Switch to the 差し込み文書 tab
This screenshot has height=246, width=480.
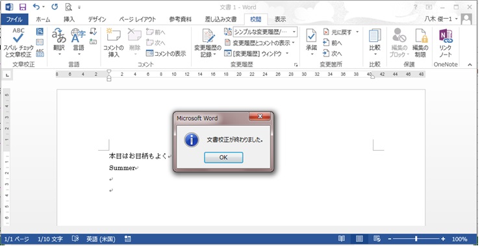point(221,19)
